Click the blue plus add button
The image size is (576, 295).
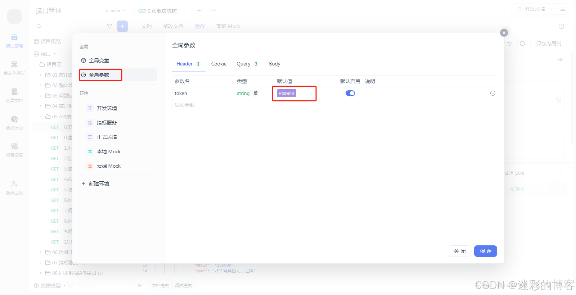(x=122, y=26)
